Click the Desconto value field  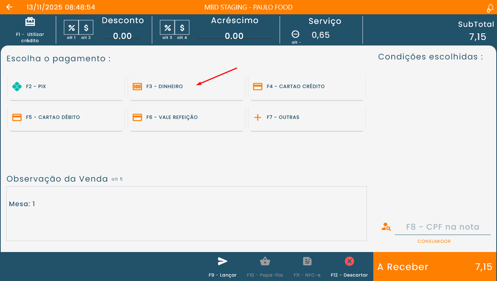(x=122, y=36)
